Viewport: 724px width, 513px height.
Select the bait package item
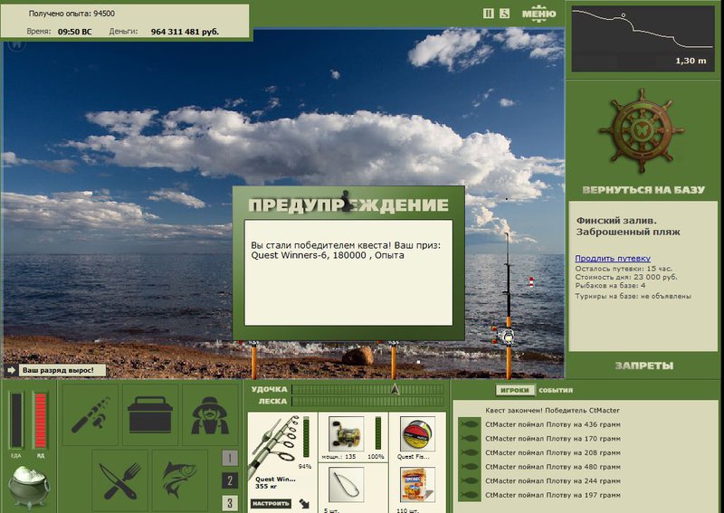click(417, 484)
